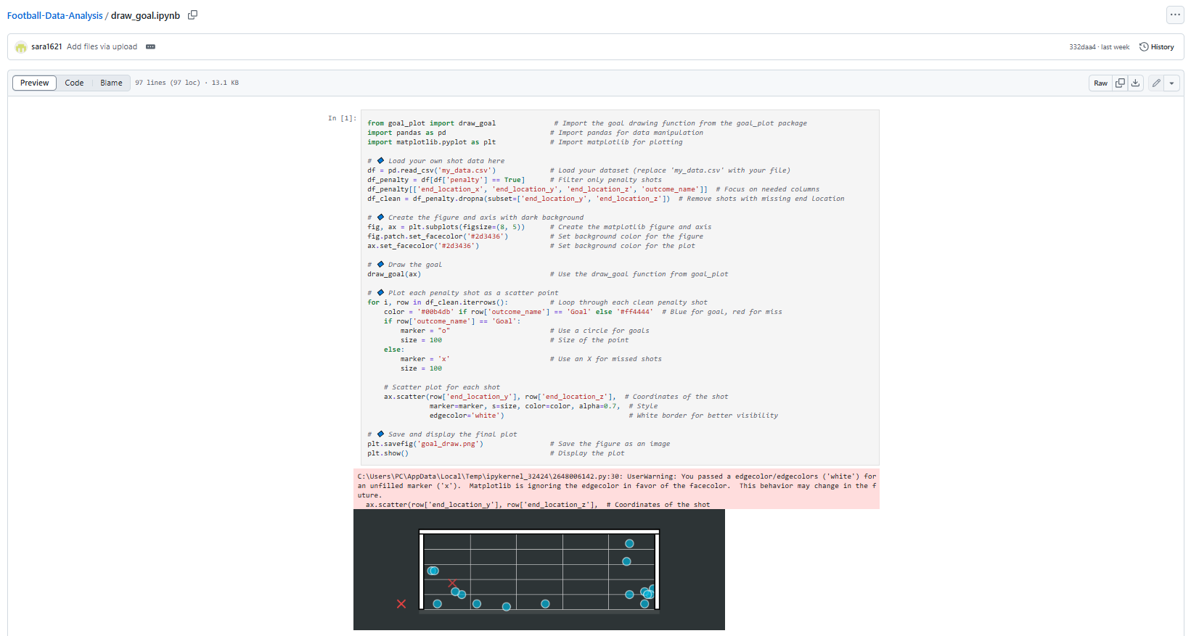Go to Football-Data-Analysis repository
Viewport: 1191px width, 636px height.
coord(54,16)
